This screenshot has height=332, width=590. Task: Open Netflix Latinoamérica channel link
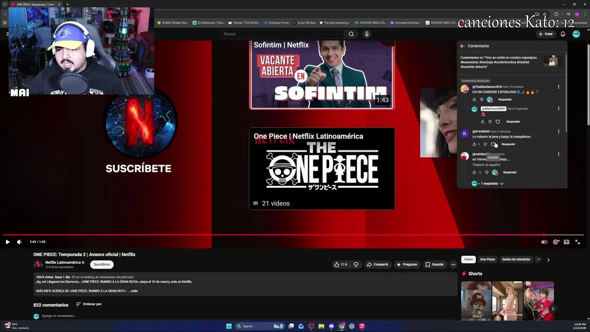coord(63,262)
